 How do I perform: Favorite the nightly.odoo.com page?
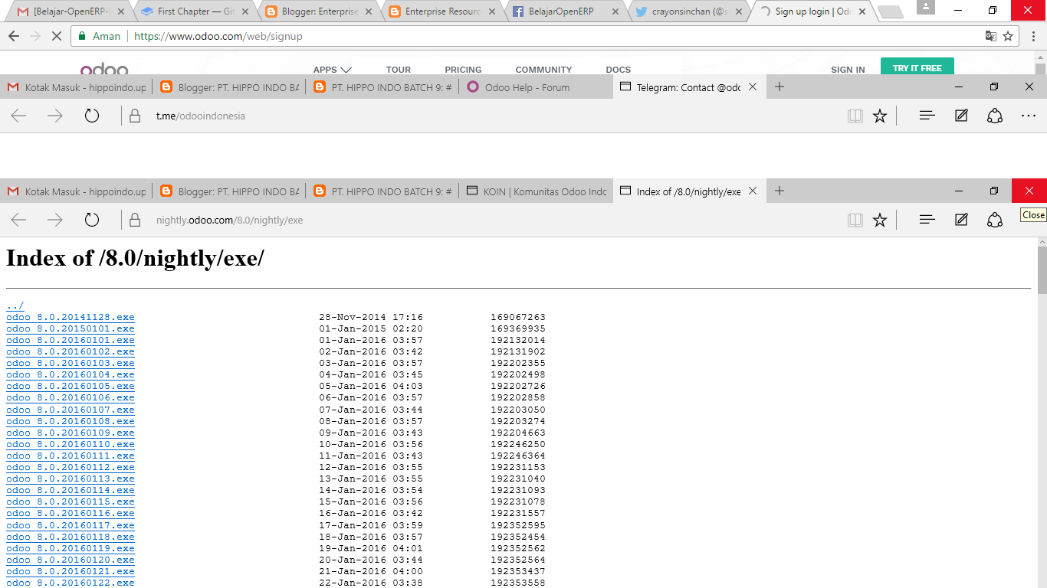click(880, 220)
